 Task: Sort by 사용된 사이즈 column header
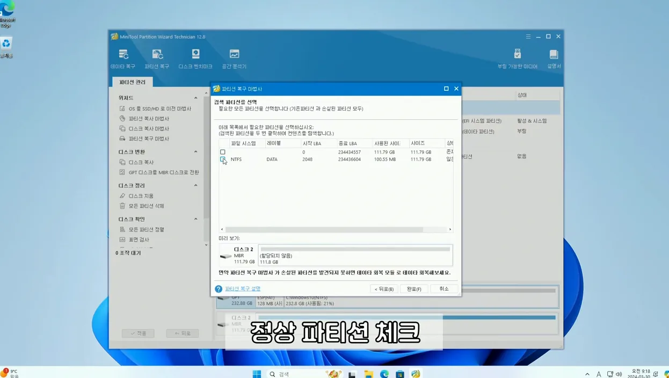[x=390, y=143]
